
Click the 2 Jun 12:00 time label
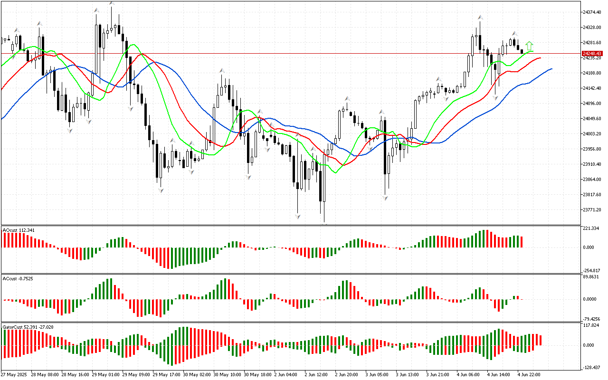pyautogui.click(x=316, y=375)
